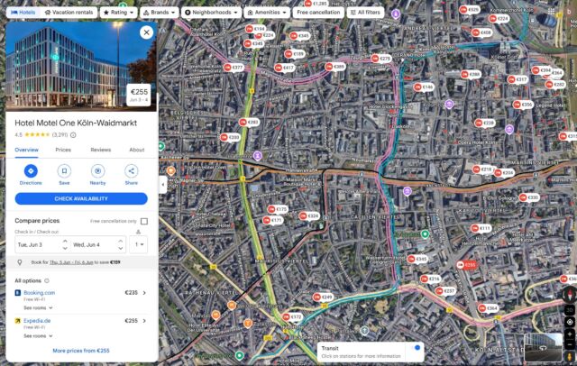Open the Google apps grid icon
This screenshot has width=577, height=366.
[551, 12]
